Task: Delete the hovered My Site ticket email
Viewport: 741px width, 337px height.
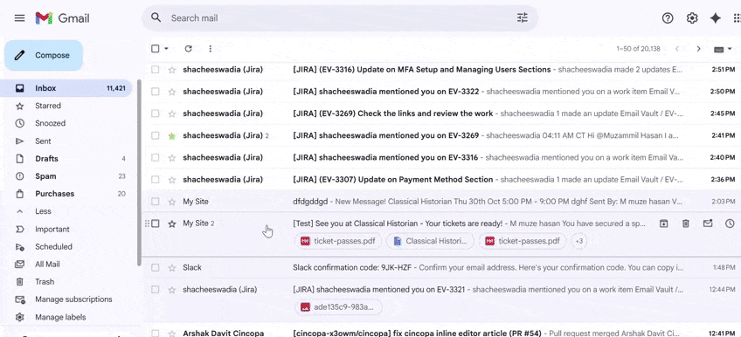Action: point(686,224)
